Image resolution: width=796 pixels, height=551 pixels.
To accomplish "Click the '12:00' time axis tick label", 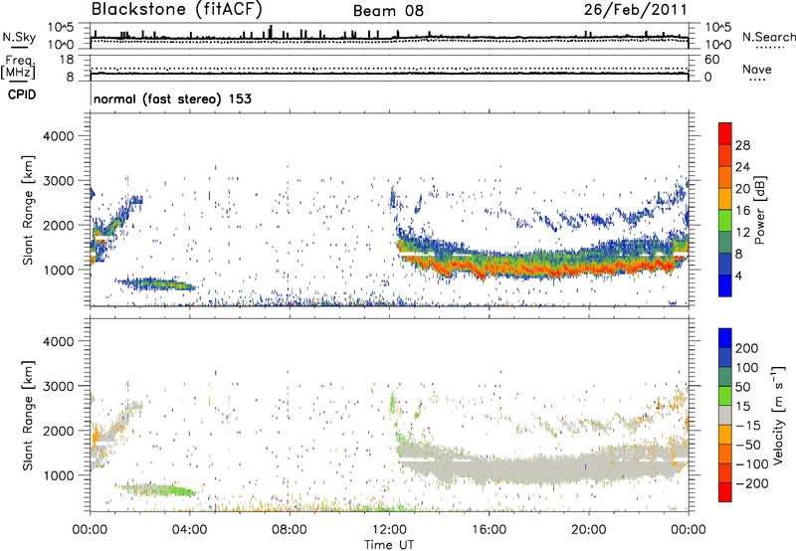I will [389, 530].
